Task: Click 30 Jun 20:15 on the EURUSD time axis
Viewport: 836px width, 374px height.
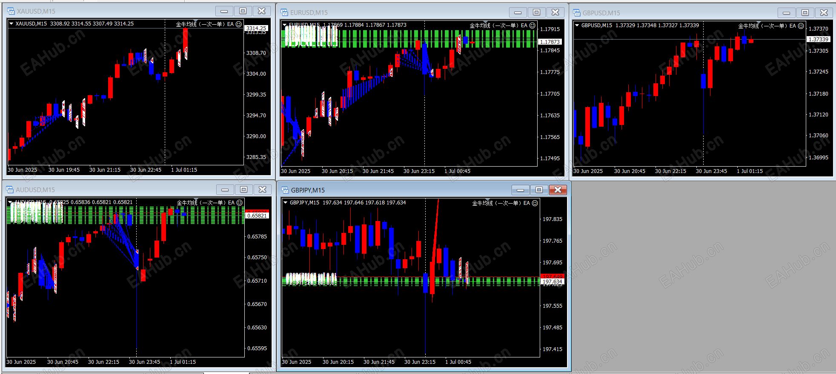Action: click(x=337, y=171)
